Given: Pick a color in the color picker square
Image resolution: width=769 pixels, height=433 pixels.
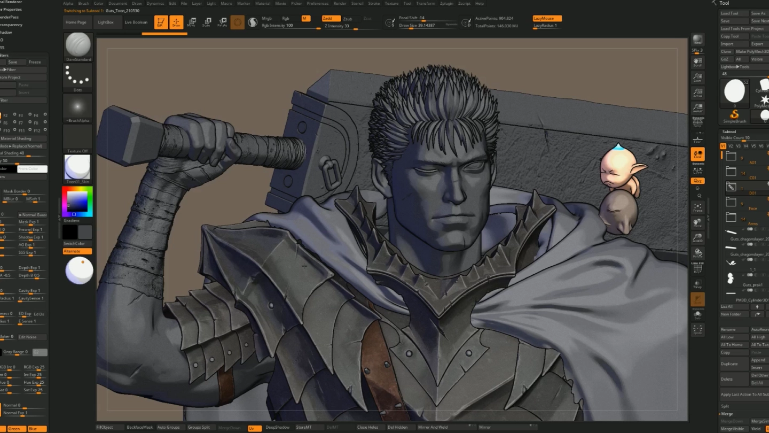Looking at the screenshot, I should (x=77, y=202).
